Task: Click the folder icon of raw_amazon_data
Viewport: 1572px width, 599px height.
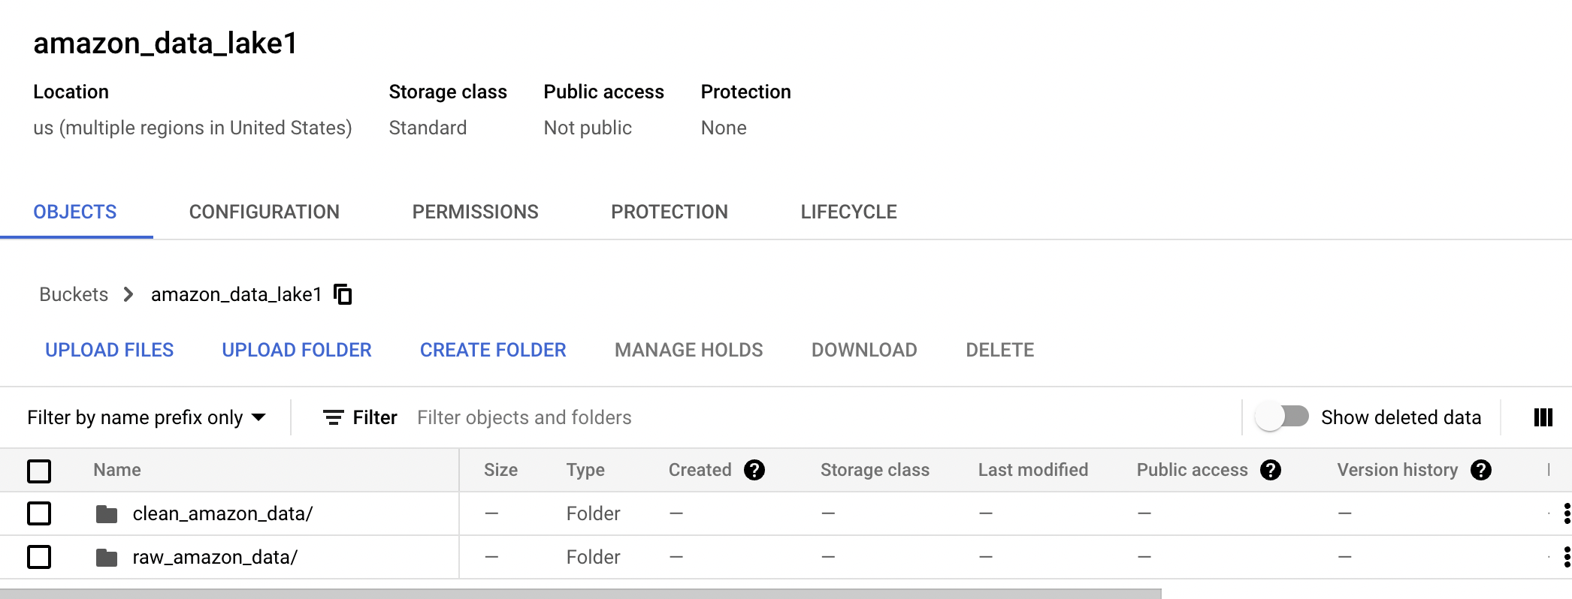Action: [x=107, y=558]
